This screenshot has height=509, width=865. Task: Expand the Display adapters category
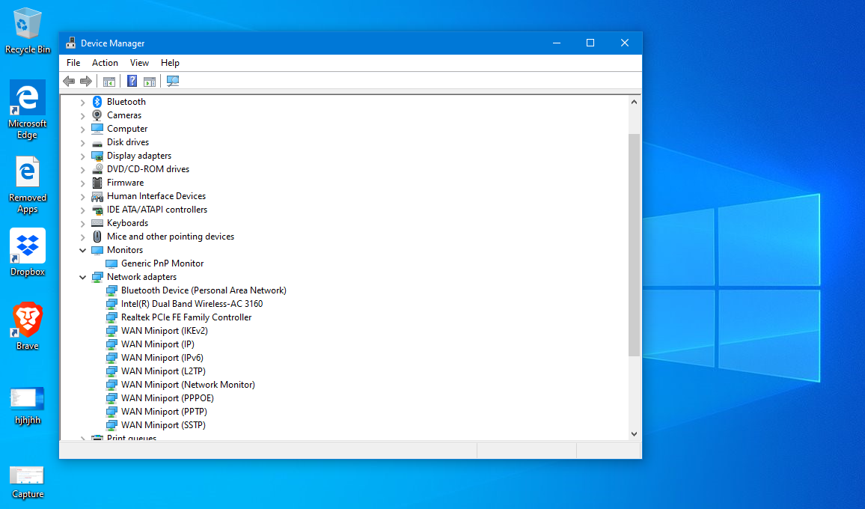(83, 156)
